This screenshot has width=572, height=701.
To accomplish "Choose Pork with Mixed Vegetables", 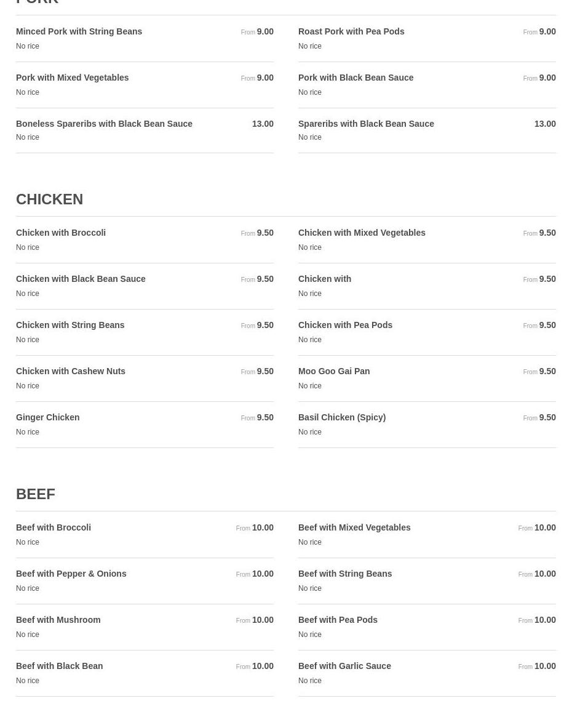I will (x=145, y=84).
